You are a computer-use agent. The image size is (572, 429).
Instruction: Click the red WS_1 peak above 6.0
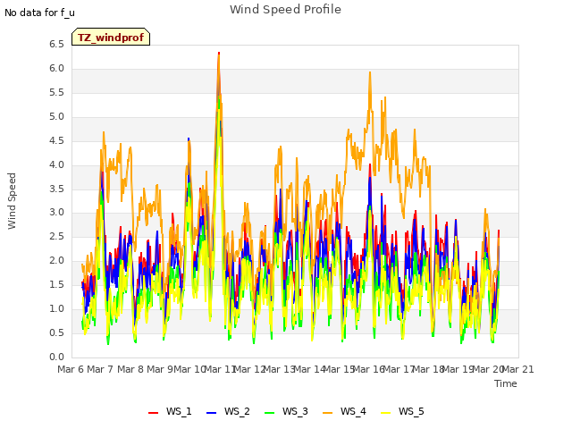click(219, 54)
